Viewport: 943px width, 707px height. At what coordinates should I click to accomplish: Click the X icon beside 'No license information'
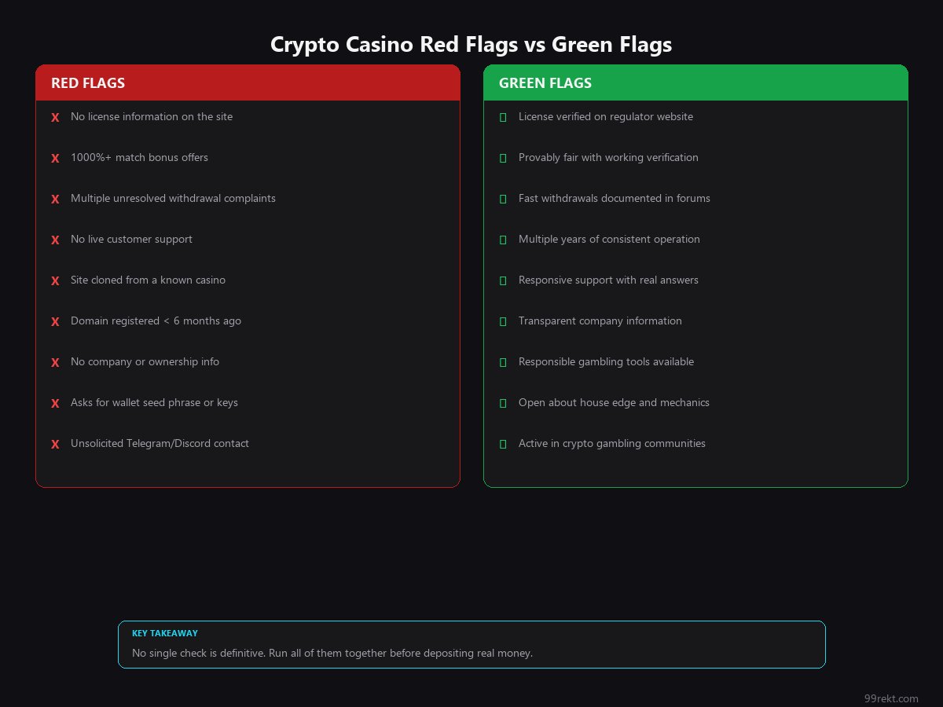pyautogui.click(x=55, y=117)
